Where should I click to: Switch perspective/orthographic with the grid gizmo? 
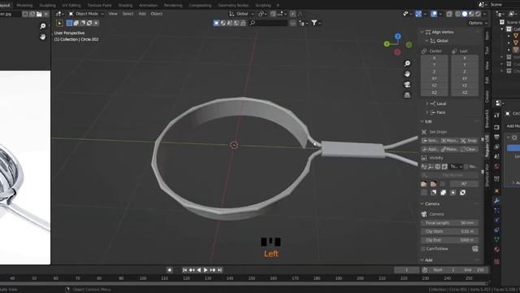pos(407,95)
